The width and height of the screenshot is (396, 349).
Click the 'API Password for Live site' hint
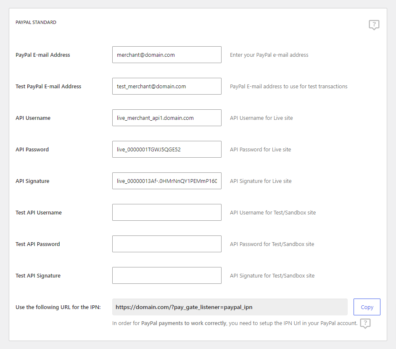[260, 150]
